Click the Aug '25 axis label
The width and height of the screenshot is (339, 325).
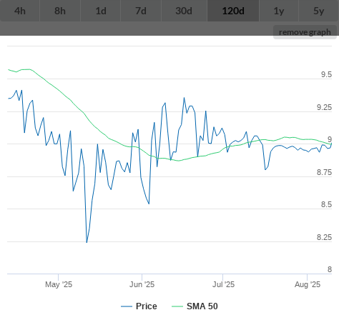[308, 284]
